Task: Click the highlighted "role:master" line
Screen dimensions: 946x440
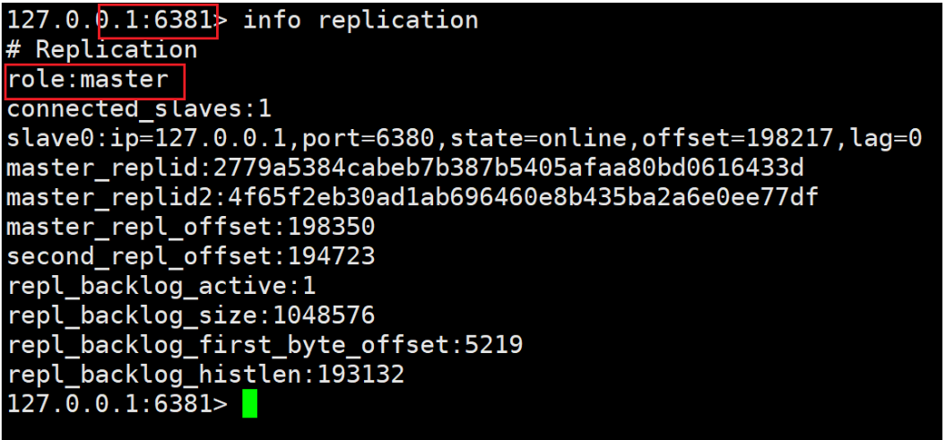Action: click(88, 80)
